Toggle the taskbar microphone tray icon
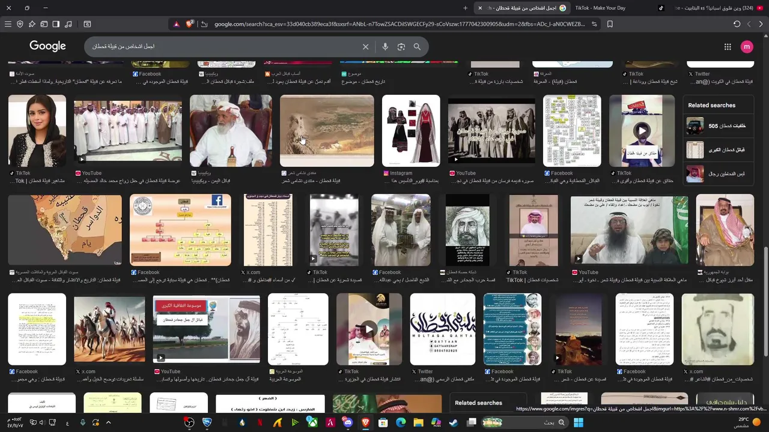This screenshot has height=432, width=769. coord(83,422)
